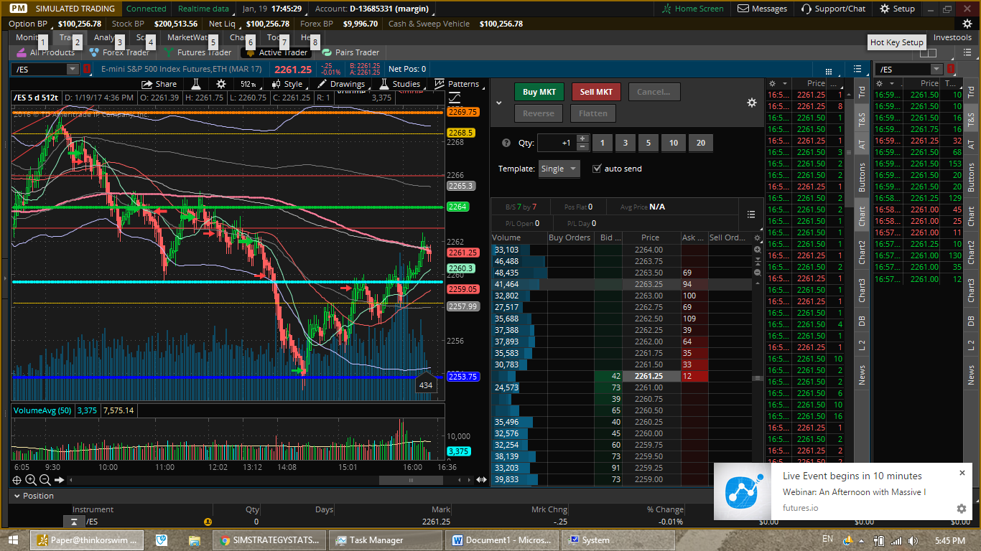Open the Patterns menu
Image resolution: width=981 pixels, height=551 pixels.
point(457,84)
